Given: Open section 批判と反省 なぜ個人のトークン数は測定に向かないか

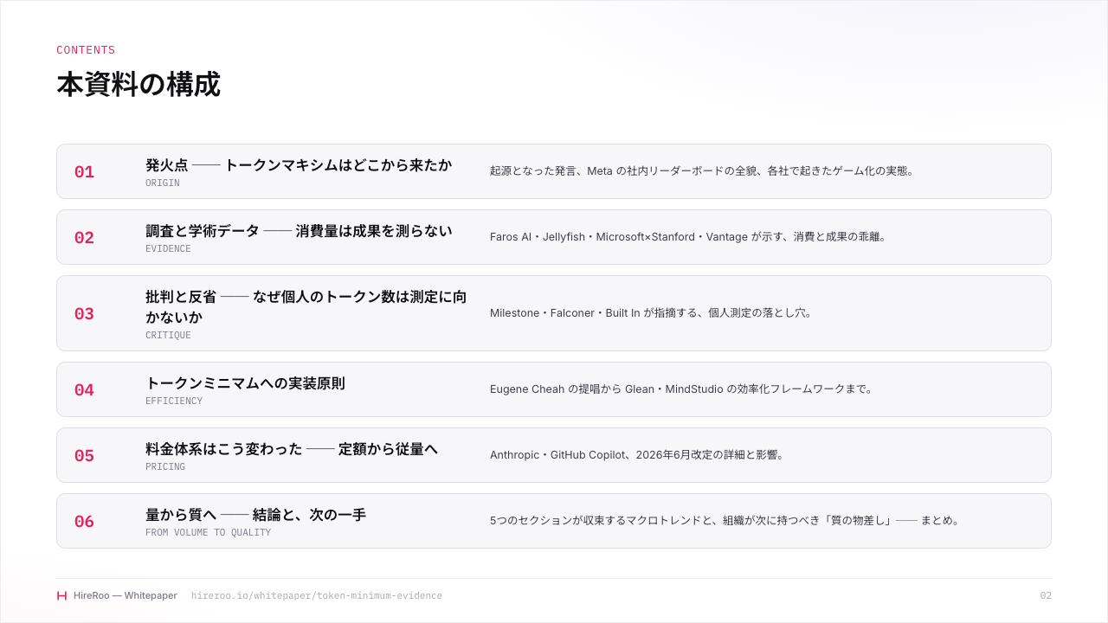Looking at the screenshot, I should click(x=306, y=306).
